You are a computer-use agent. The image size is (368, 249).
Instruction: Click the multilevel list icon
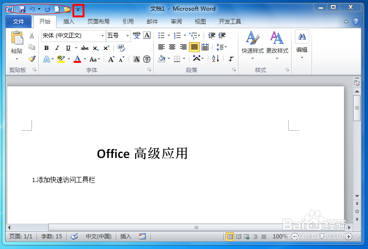(x=193, y=36)
